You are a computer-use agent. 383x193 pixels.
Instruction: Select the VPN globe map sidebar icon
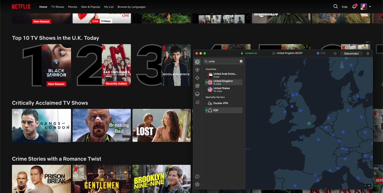click(197, 62)
